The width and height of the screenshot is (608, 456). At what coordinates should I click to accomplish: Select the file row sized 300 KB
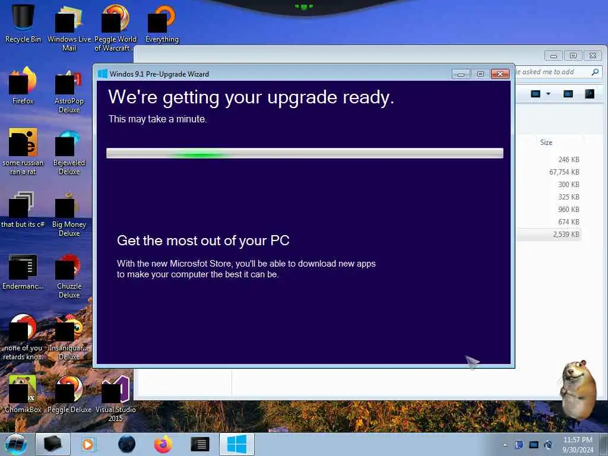pyautogui.click(x=548, y=184)
